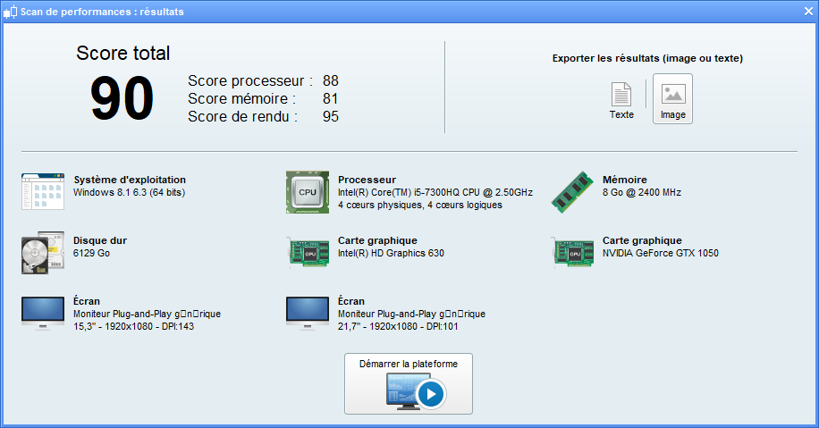Click Windows 8.1 6.3 (64 bits) text

pyautogui.click(x=129, y=192)
